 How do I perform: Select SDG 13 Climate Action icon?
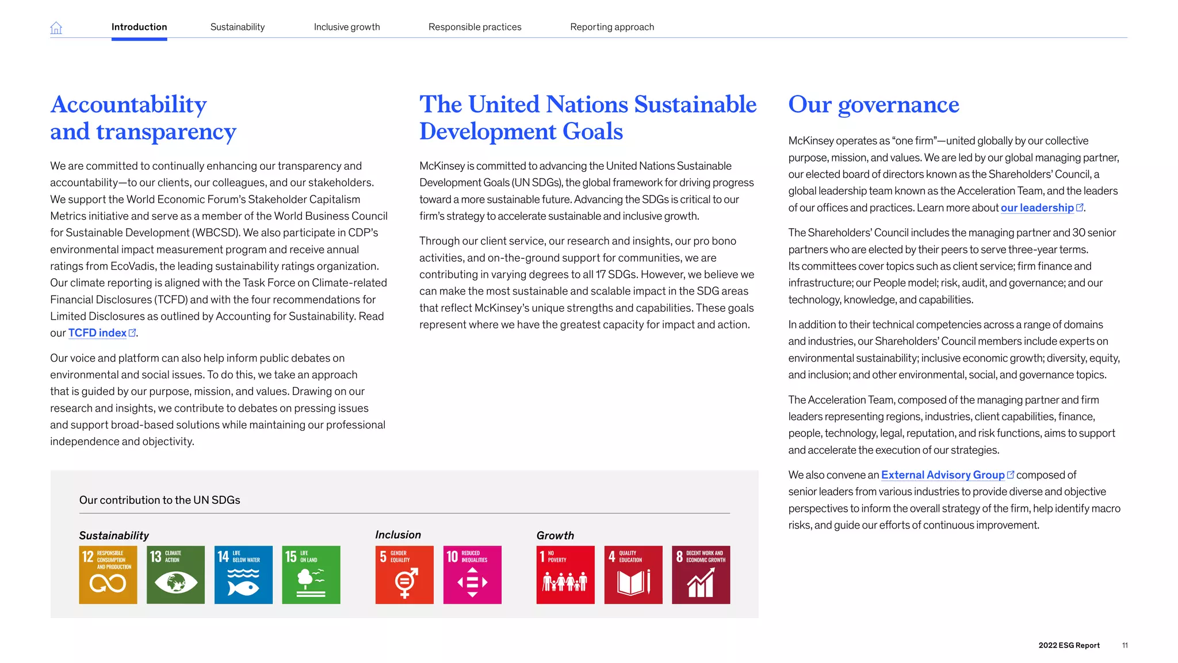tap(175, 574)
